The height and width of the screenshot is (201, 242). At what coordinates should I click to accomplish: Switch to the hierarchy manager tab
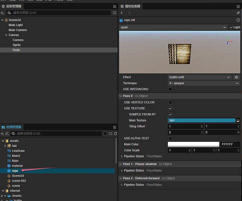pos(12,6)
